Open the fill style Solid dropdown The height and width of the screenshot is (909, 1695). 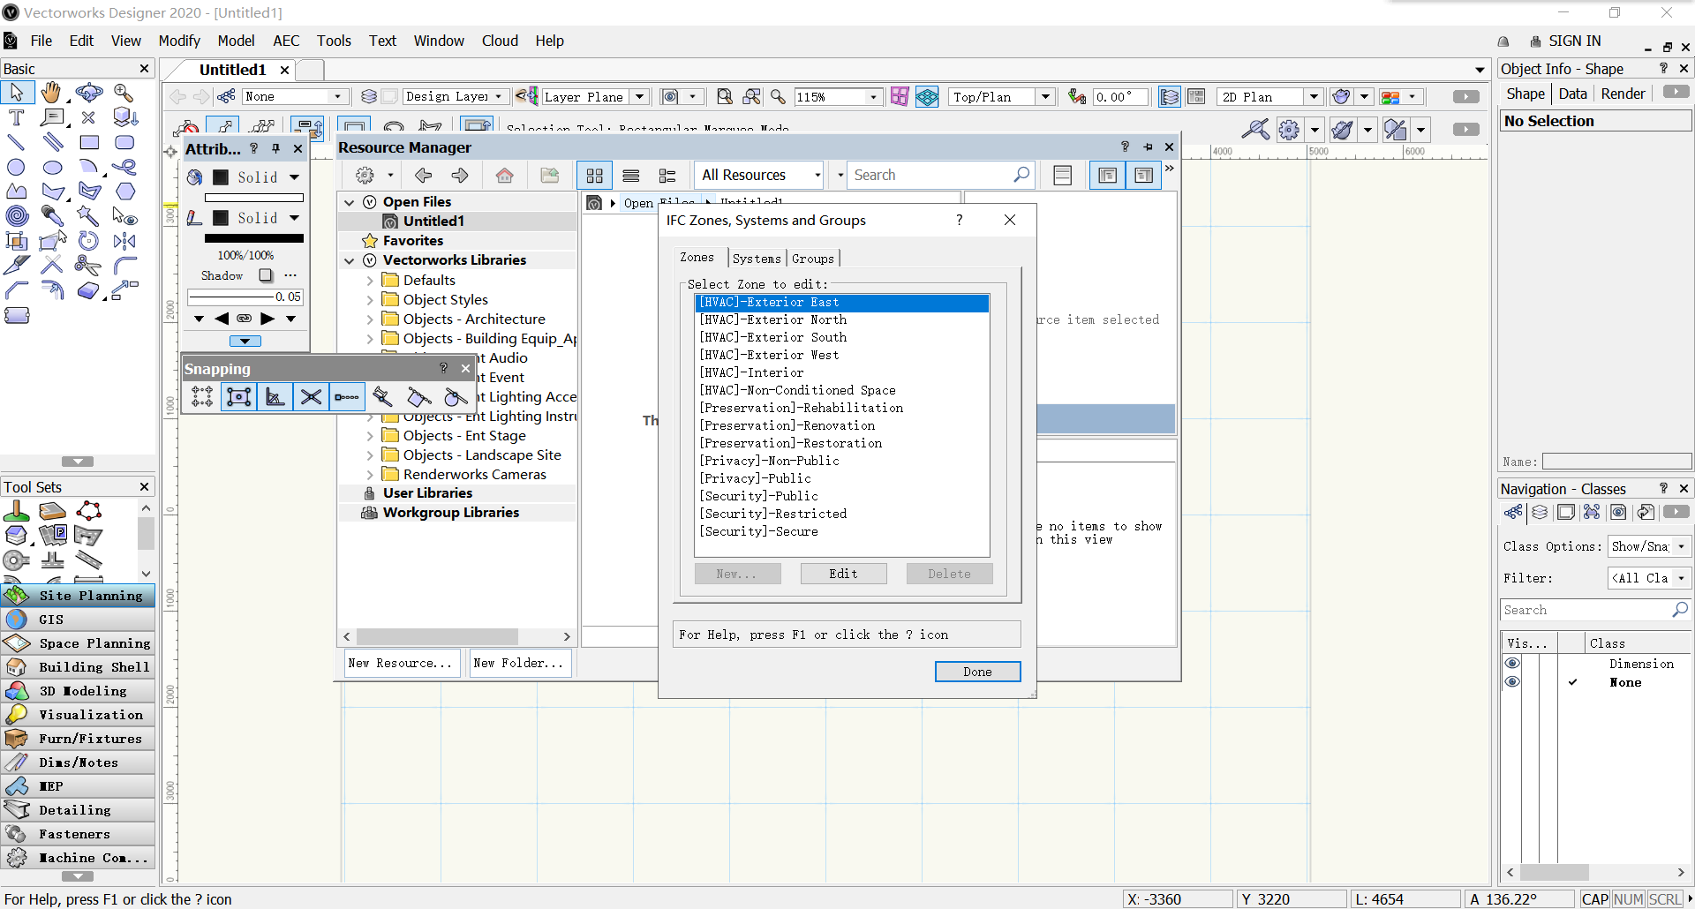(294, 177)
